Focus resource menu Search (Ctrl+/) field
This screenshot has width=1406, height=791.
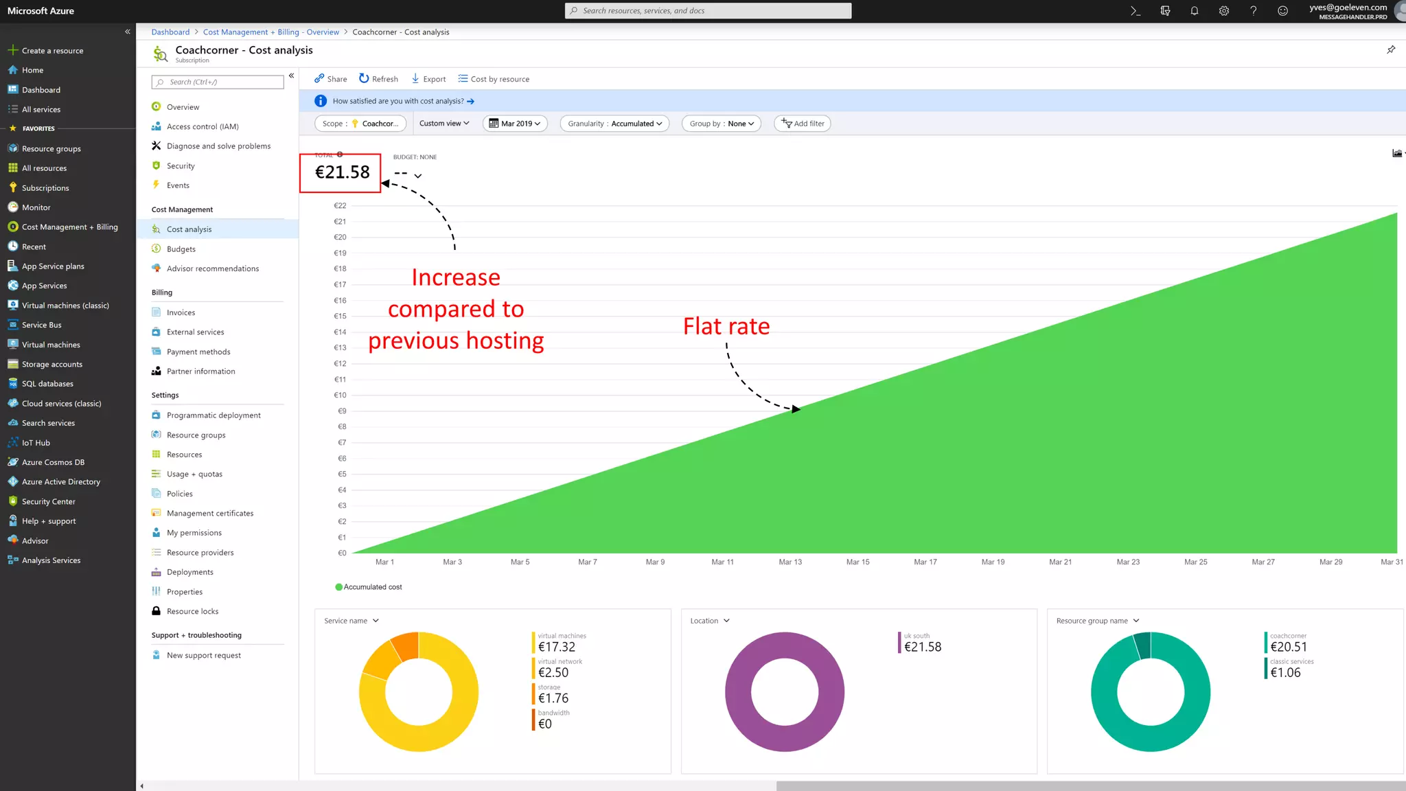click(x=218, y=82)
